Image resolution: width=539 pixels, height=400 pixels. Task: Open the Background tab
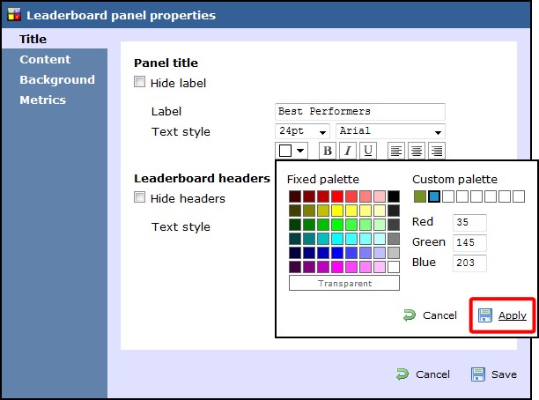click(x=57, y=80)
